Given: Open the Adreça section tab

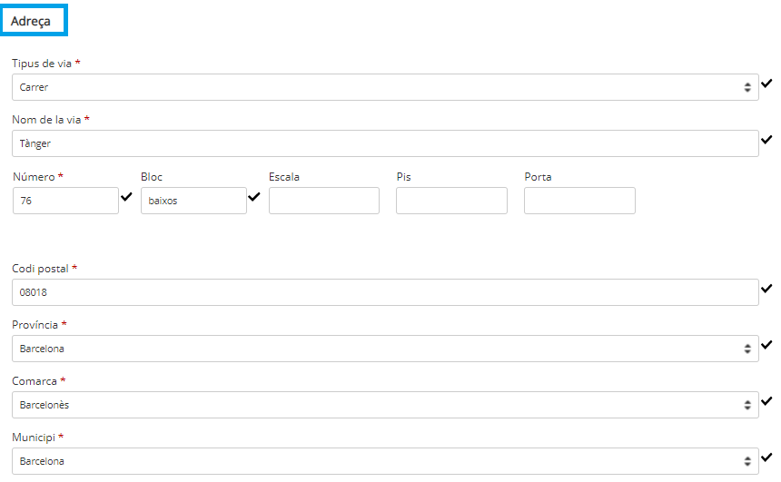Looking at the screenshot, I should [x=35, y=21].
